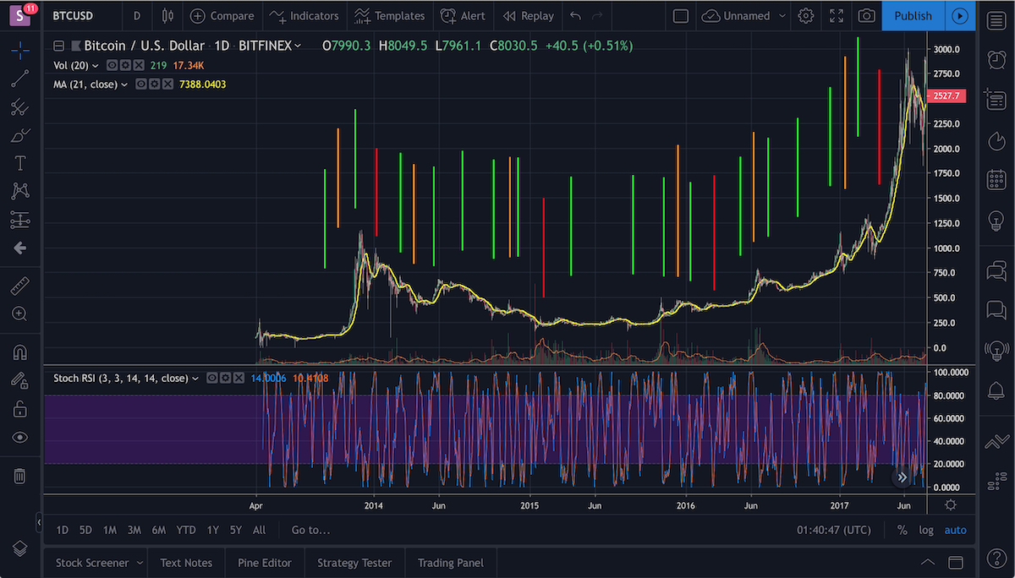Expand the Vol (20) legend dropdown
1015x578 pixels.
(x=96, y=66)
